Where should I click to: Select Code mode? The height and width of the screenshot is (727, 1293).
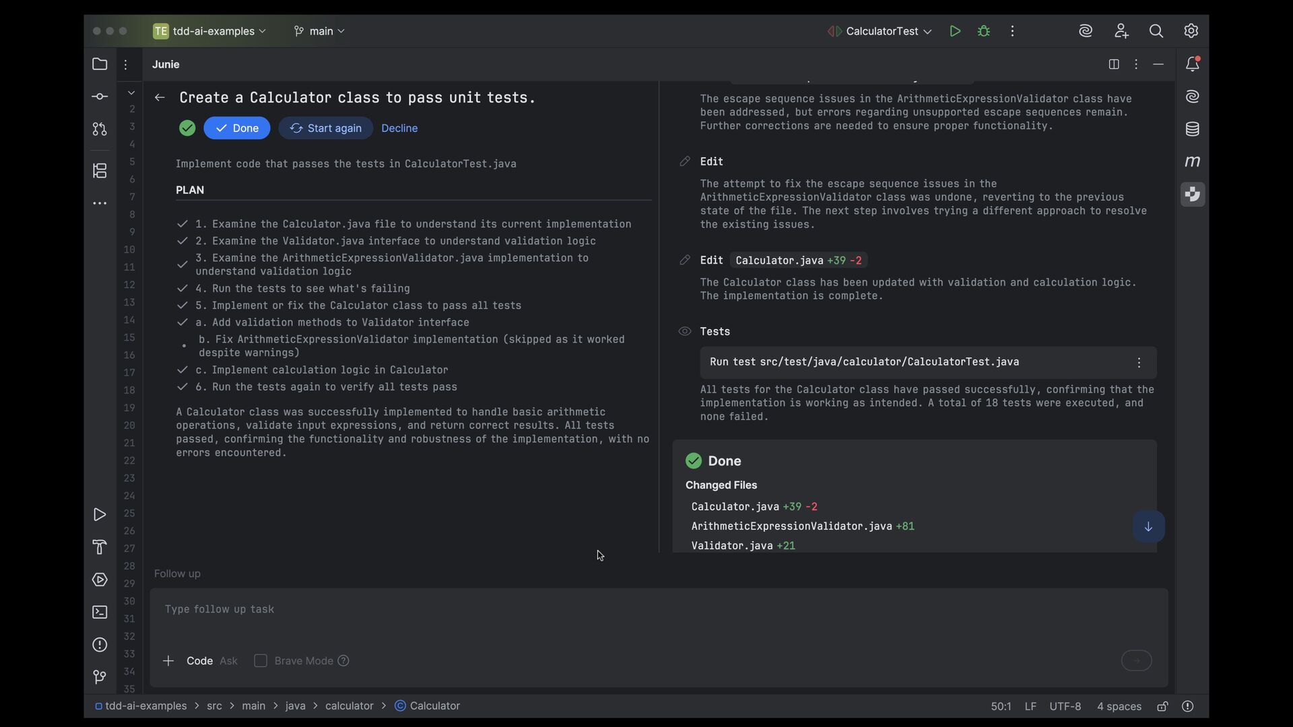[199, 661]
